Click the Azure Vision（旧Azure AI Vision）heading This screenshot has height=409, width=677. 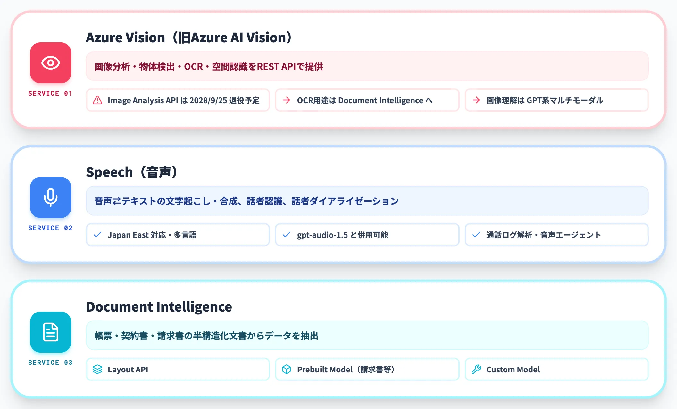(x=189, y=38)
